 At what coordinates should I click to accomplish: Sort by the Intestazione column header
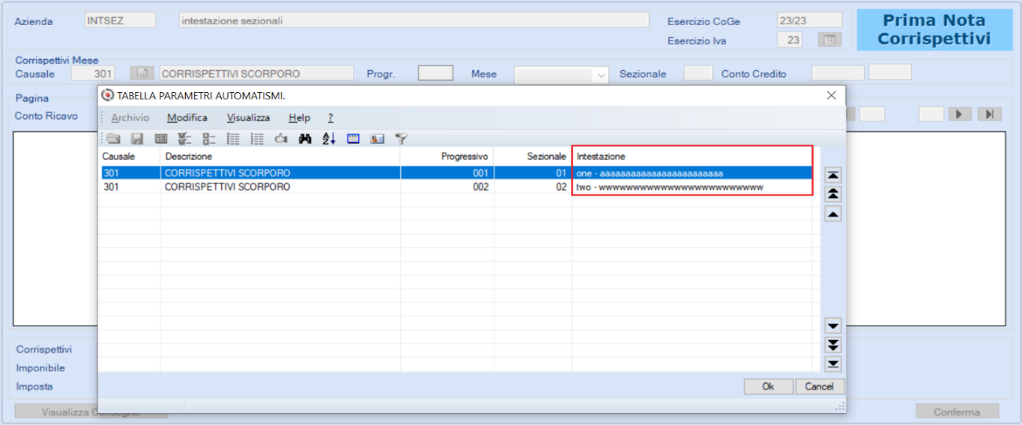692,157
